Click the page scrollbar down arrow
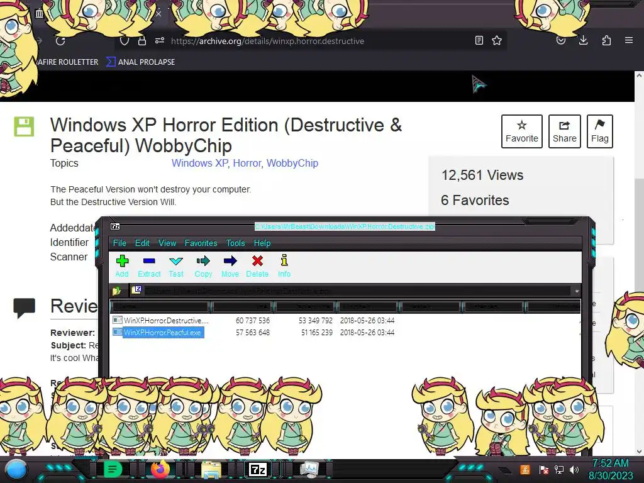The image size is (644, 483). coord(639,452)
